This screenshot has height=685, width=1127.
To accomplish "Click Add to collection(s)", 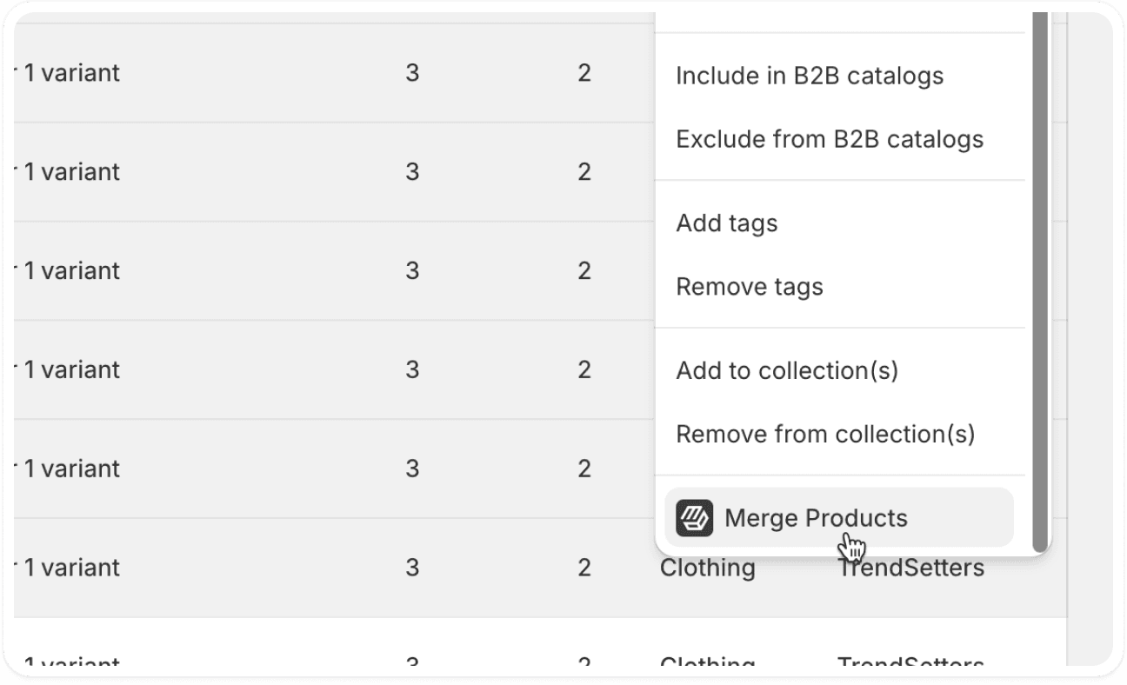I will [787, 369].
